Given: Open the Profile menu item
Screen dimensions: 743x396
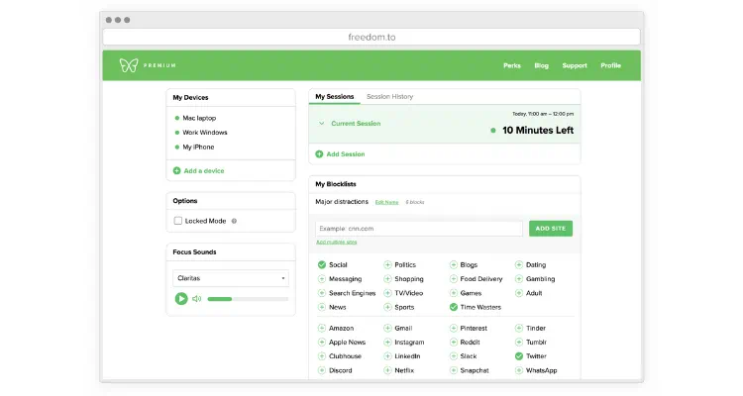Looking at the screenshot, I should click(x=611, y=65).
